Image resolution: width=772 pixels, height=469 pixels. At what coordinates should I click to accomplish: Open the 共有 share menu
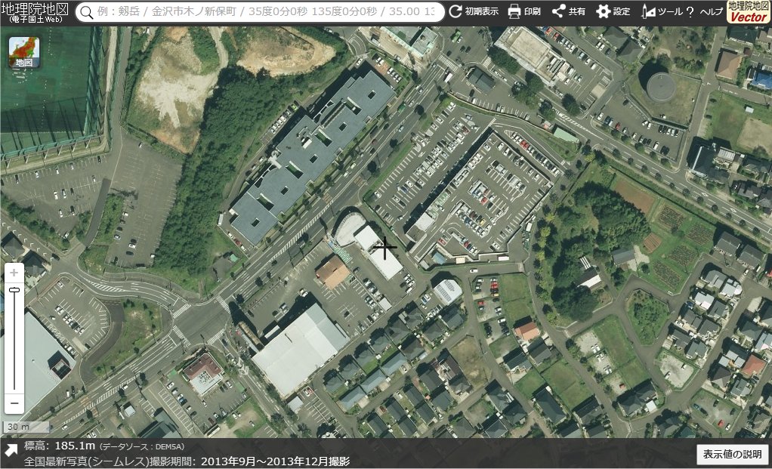point(569,11)
